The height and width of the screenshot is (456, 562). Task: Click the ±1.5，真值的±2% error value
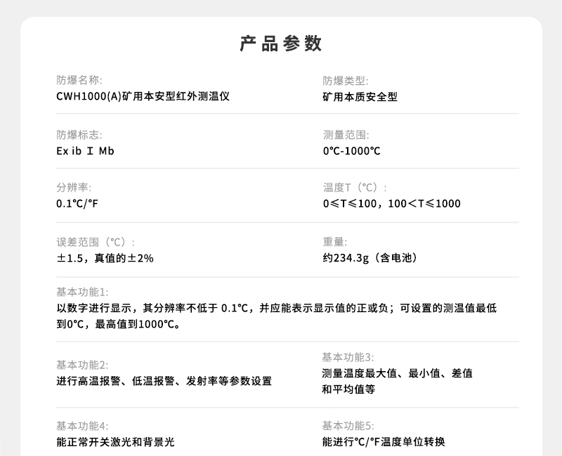coord(104,257)
